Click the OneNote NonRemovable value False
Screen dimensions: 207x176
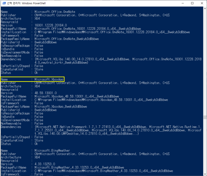pos(39,56)
